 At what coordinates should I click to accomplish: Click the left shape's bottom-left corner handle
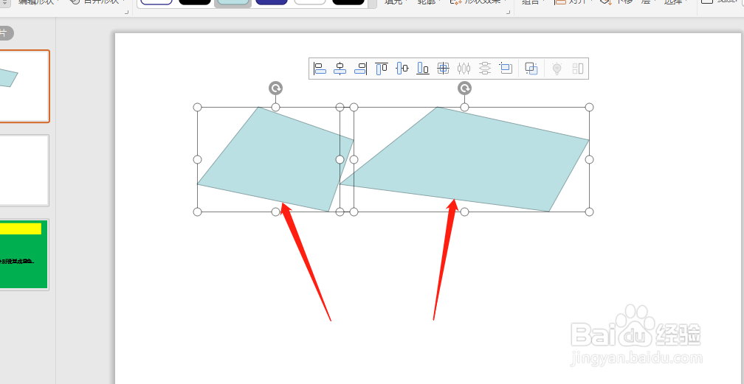[197, 212]
